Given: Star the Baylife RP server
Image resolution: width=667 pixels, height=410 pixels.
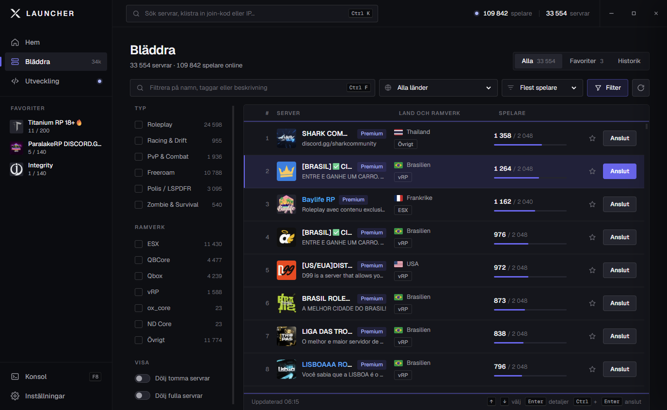Looking at the screenshot, I should (592, 204).
